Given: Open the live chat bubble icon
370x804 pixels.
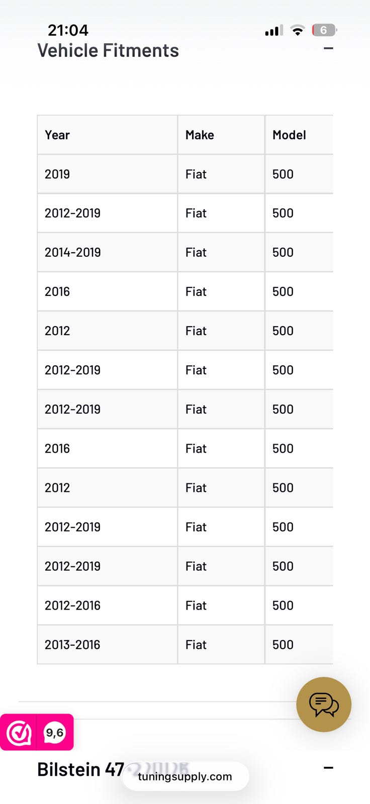Looking at the screenshot, I should [x=324, y=705].
